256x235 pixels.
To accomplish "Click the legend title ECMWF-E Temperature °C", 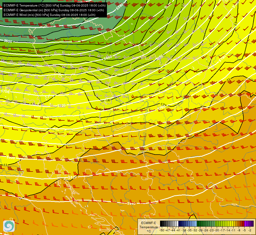I will (149, 227).
